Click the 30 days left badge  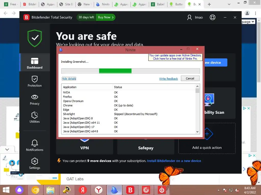[x=86, y=17]
